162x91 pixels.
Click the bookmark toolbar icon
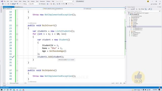(x=66, y=4)
